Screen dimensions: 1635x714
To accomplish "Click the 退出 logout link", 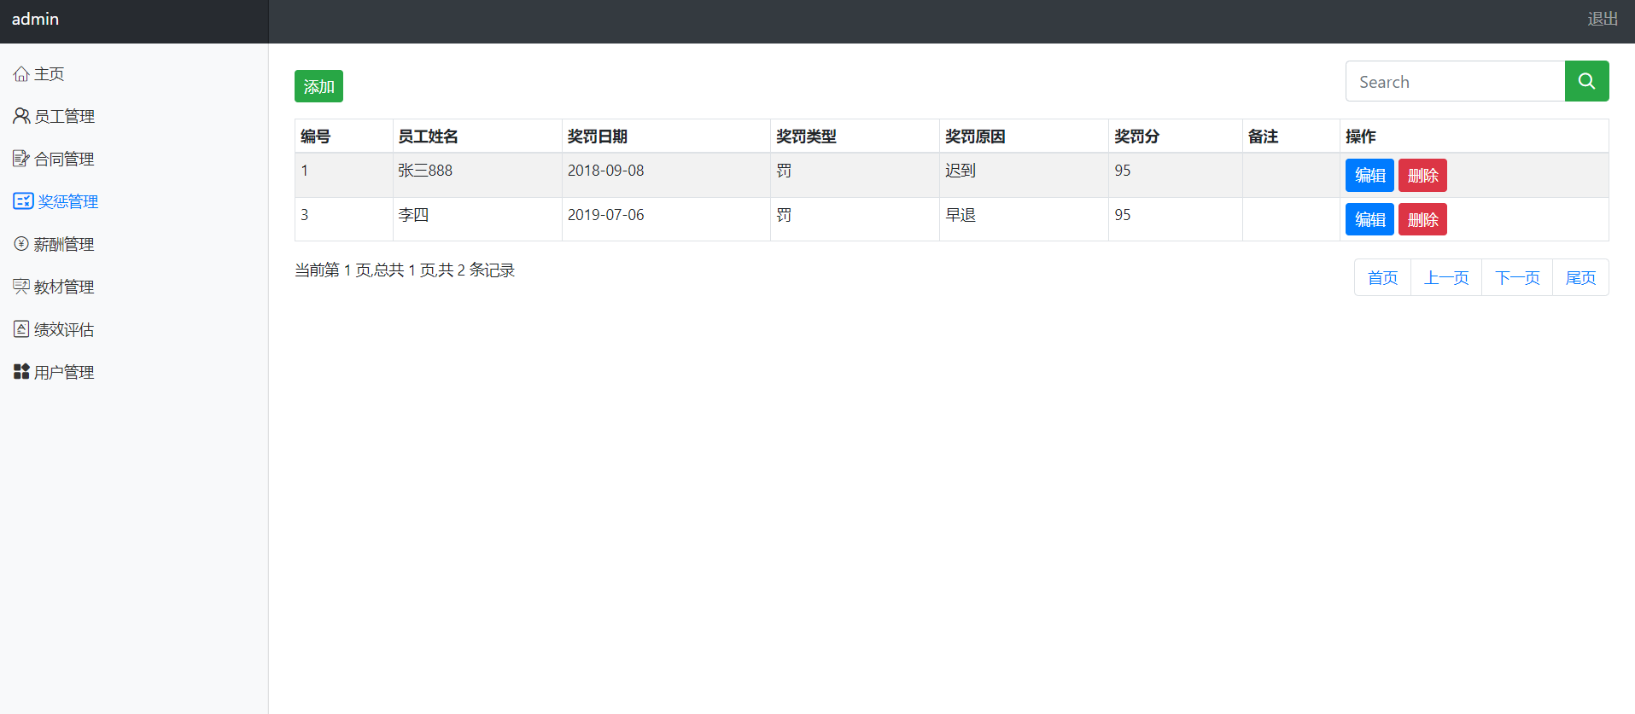I will [x=1603, y=19].
